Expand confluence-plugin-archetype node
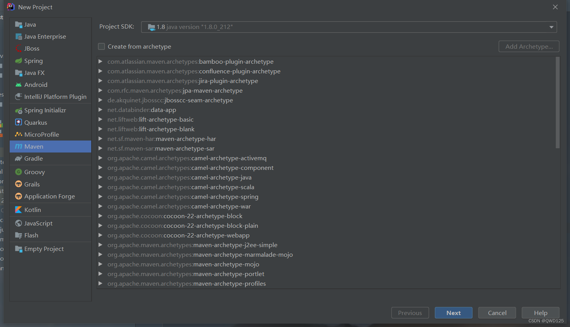This screenshot has height=327, width=570. (100, 71)
